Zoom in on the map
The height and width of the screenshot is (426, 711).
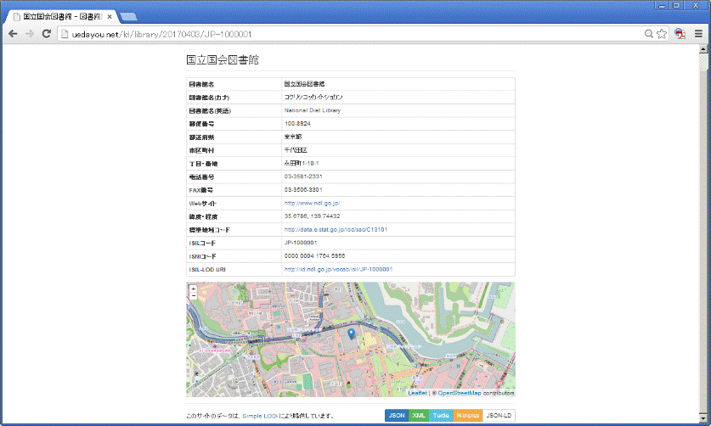click(193, 289)
